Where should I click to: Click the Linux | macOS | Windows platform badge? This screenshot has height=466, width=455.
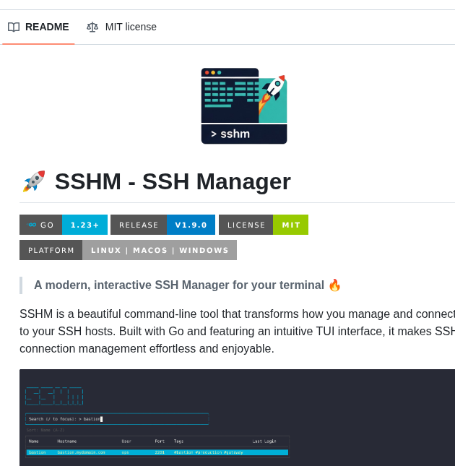pos(128,250)
